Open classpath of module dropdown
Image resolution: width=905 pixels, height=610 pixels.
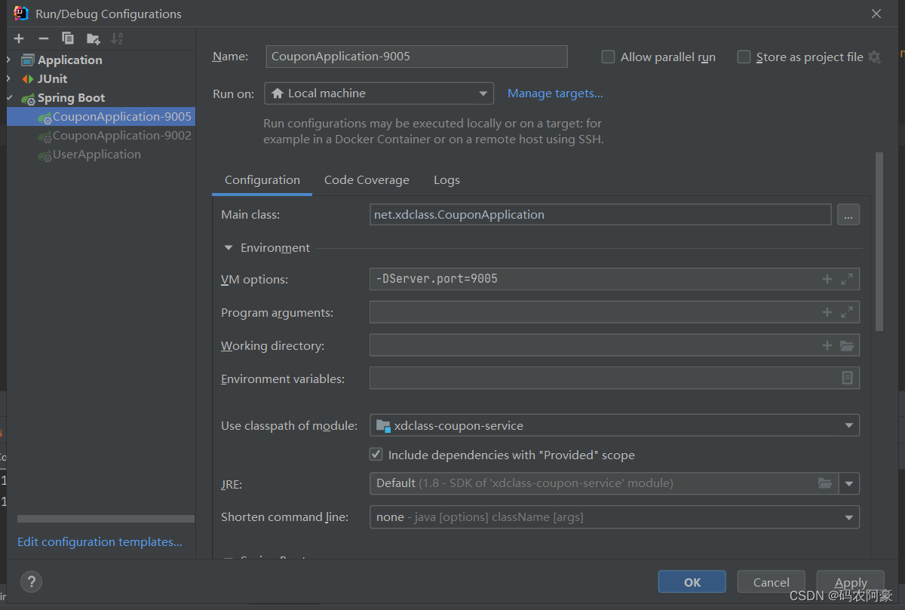[x=850, y=425]
